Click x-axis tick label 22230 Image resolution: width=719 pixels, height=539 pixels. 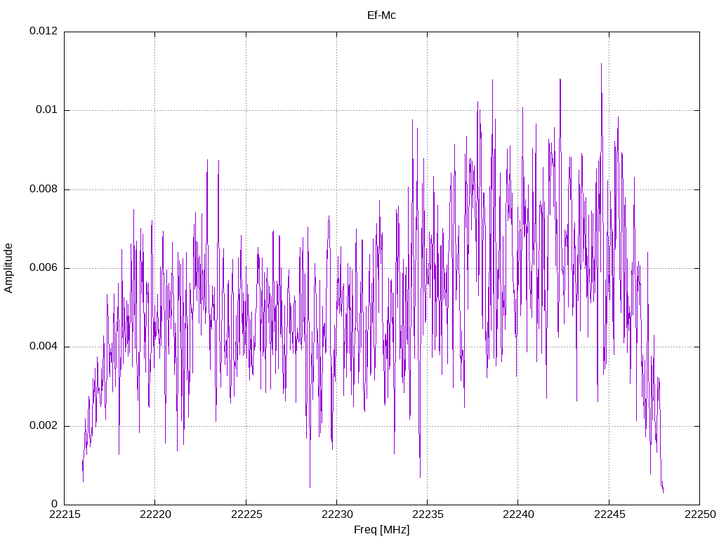click(337, 514)
